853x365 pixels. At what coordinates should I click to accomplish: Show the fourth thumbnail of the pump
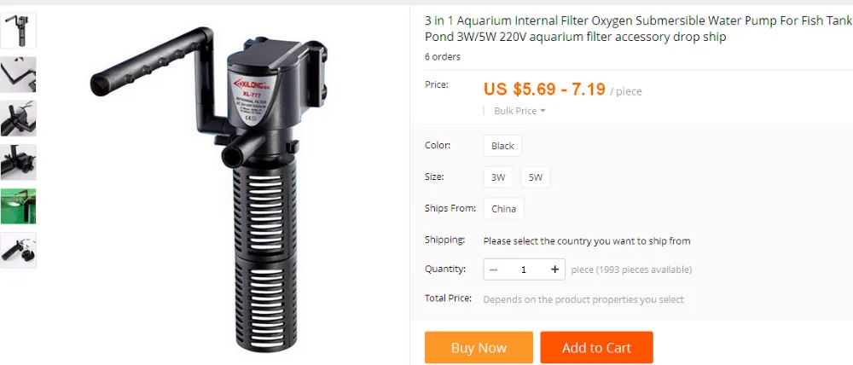coord(18,162)
